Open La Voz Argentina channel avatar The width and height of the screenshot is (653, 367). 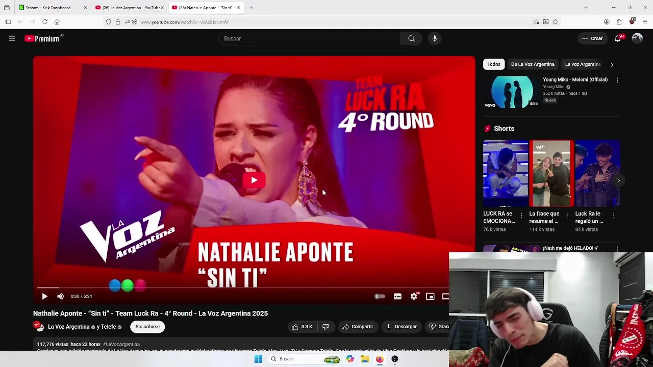pyautogui.click(x=39, y=327)
